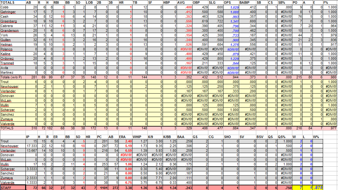Select Newhouser's pitch count 297
The height and width of the screenshot is (190, 338).
click(102, 146)
